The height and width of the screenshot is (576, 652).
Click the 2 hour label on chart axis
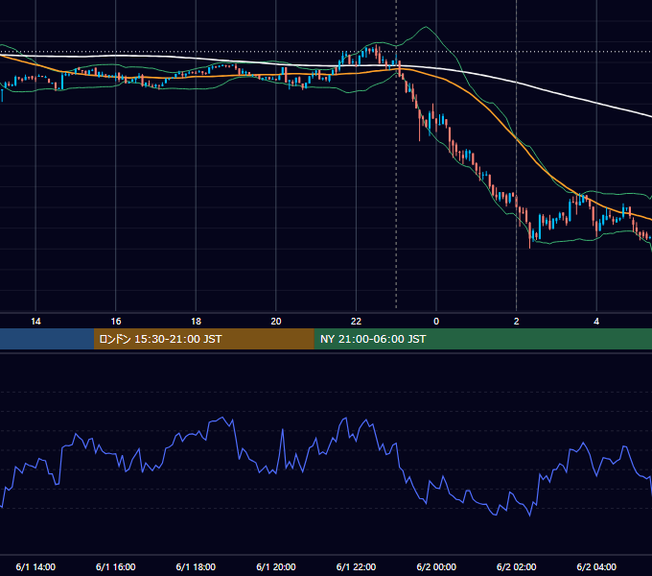(x=517, y=322)
